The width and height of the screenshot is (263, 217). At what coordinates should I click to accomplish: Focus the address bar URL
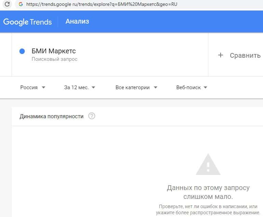coord(102,4)
